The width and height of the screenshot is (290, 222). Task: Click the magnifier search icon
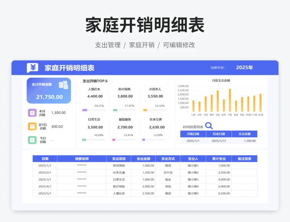click(x=209, y=126)
